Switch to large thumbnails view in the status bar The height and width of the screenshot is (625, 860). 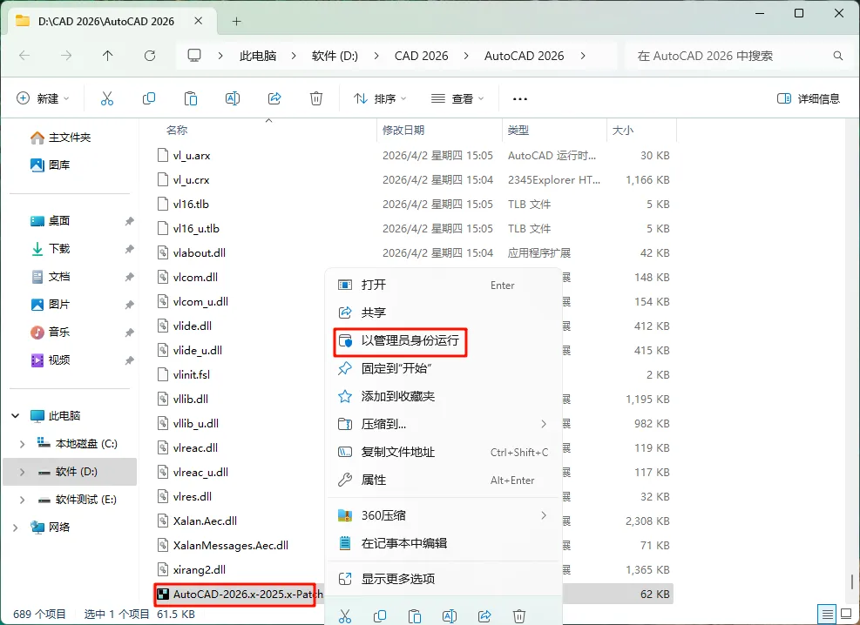pyautogui.click(x=847, y=614)
